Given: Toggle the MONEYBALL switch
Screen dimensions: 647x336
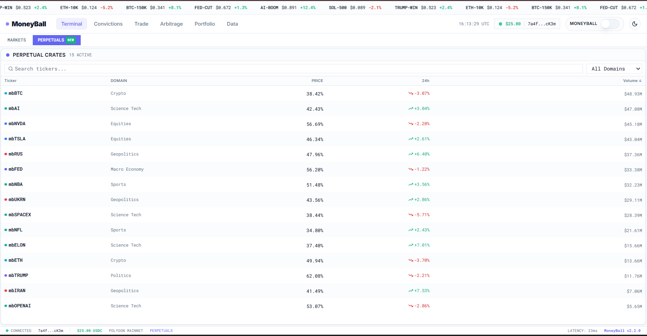Looking at the screenshot, I should point(610,24).
